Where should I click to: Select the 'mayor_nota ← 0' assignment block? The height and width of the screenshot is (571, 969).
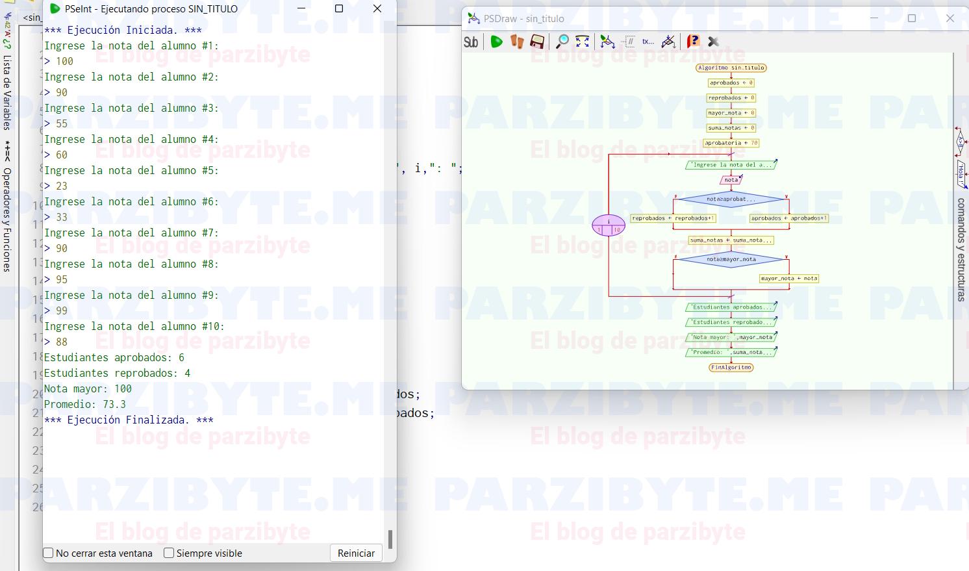click(731, 113)
